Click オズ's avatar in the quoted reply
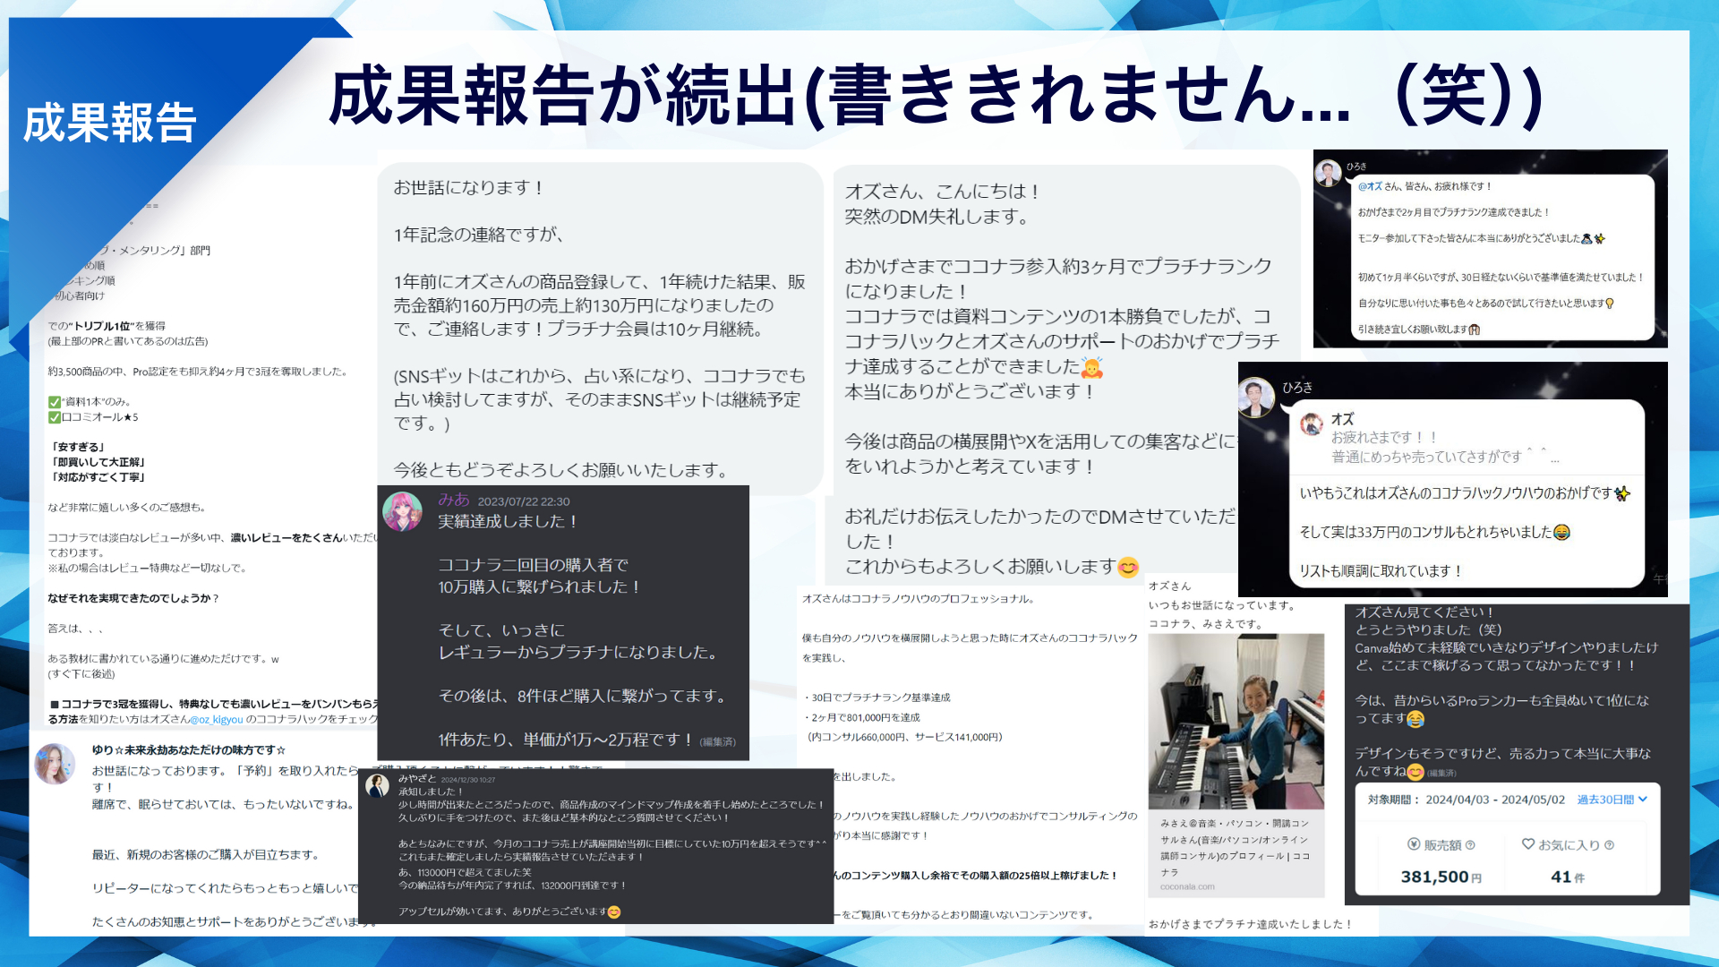Screen dimensions: 1719x967 tap(1312, 424)
